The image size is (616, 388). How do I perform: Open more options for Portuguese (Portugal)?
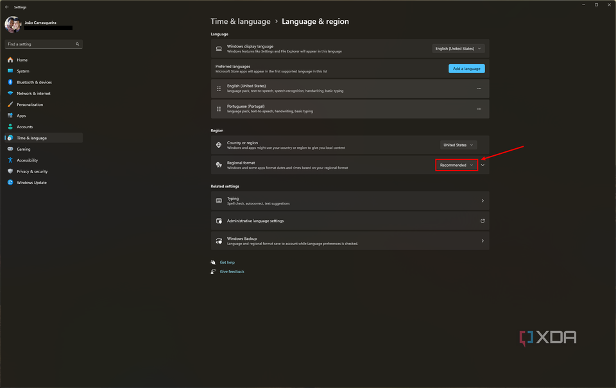click(479, 109)
